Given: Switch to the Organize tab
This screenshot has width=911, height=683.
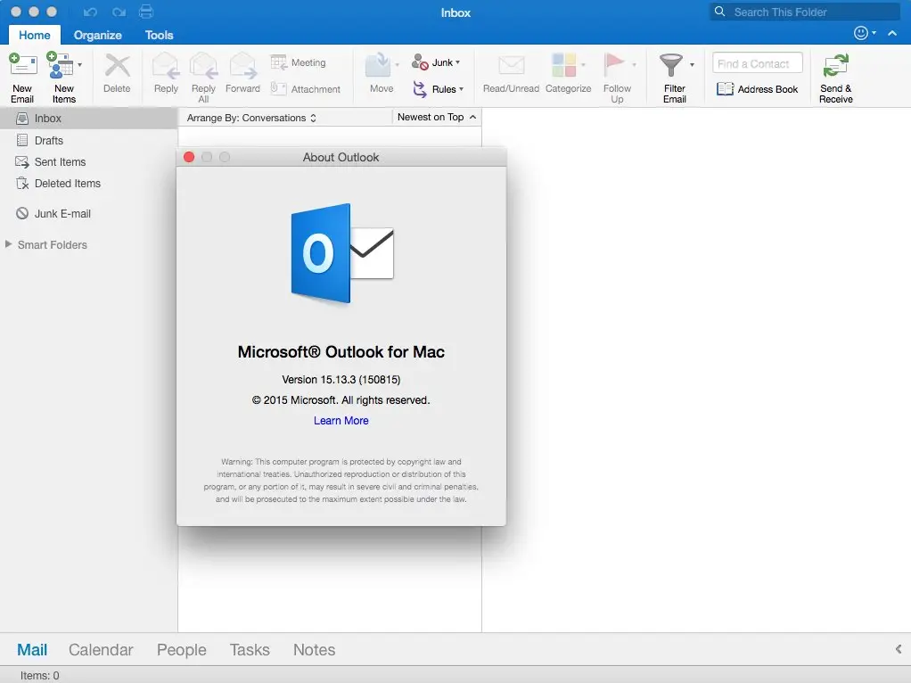Looking at the screenshot, I should point(97,35).
